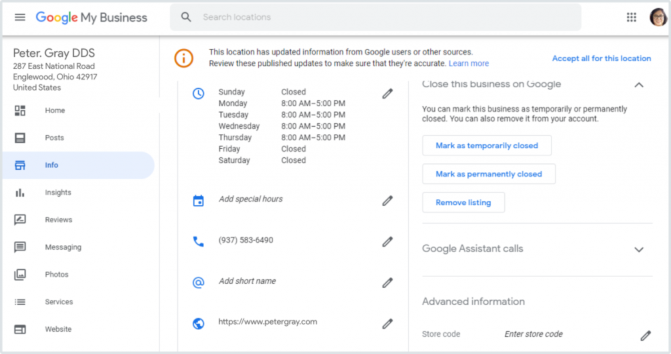Click the Info storefront icon
Image resolution: width=671 pixels, height=354 pixels.
point(20,165)
